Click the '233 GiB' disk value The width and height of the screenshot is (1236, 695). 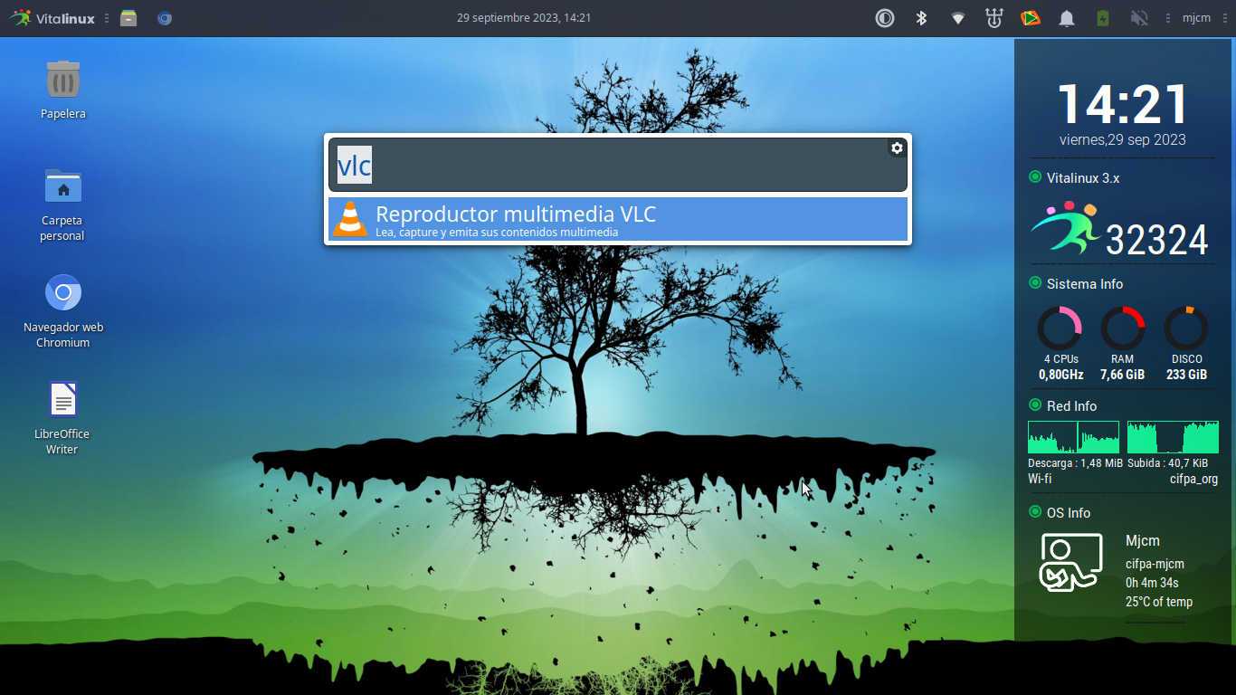coord(1186,375)
